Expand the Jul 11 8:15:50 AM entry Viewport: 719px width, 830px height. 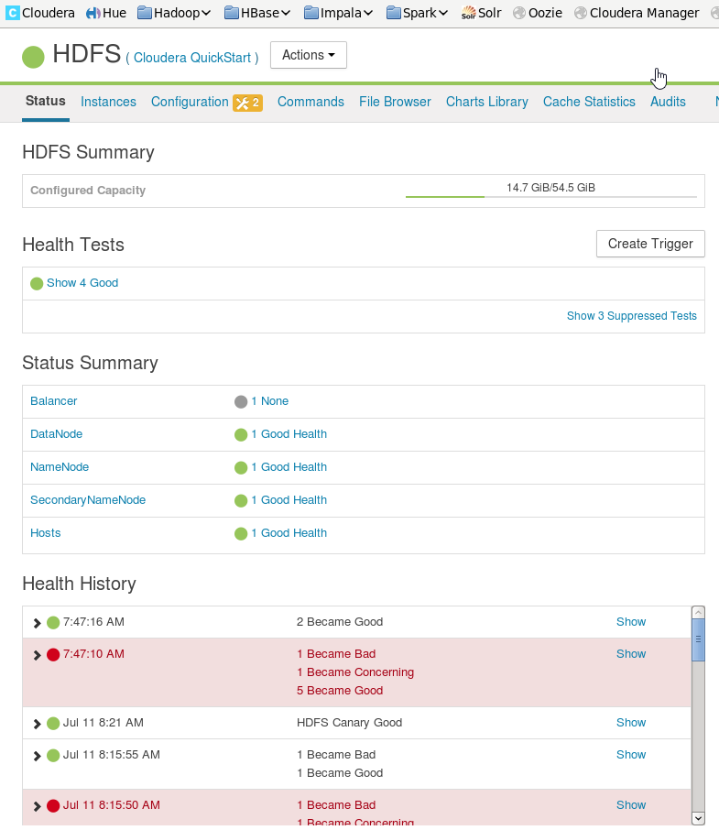click(37, 806)
